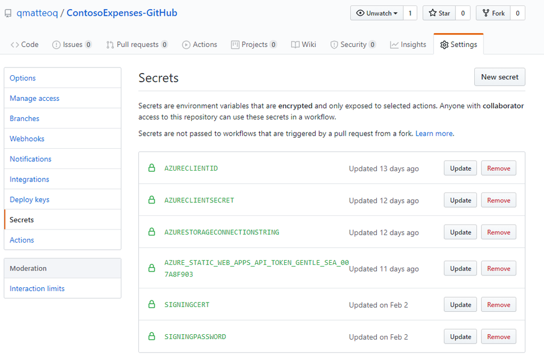544x362 pixels.
Task: Select Secrets in the settings sidebar
Action: pyautogui.click(x=63, y=220)
